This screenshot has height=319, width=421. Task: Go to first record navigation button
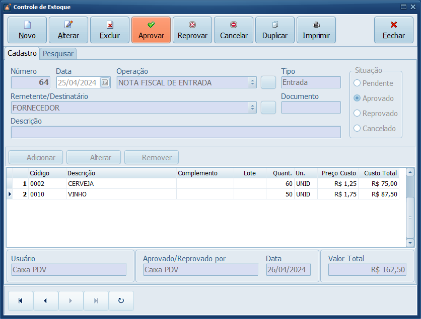[x=21, y=301]
